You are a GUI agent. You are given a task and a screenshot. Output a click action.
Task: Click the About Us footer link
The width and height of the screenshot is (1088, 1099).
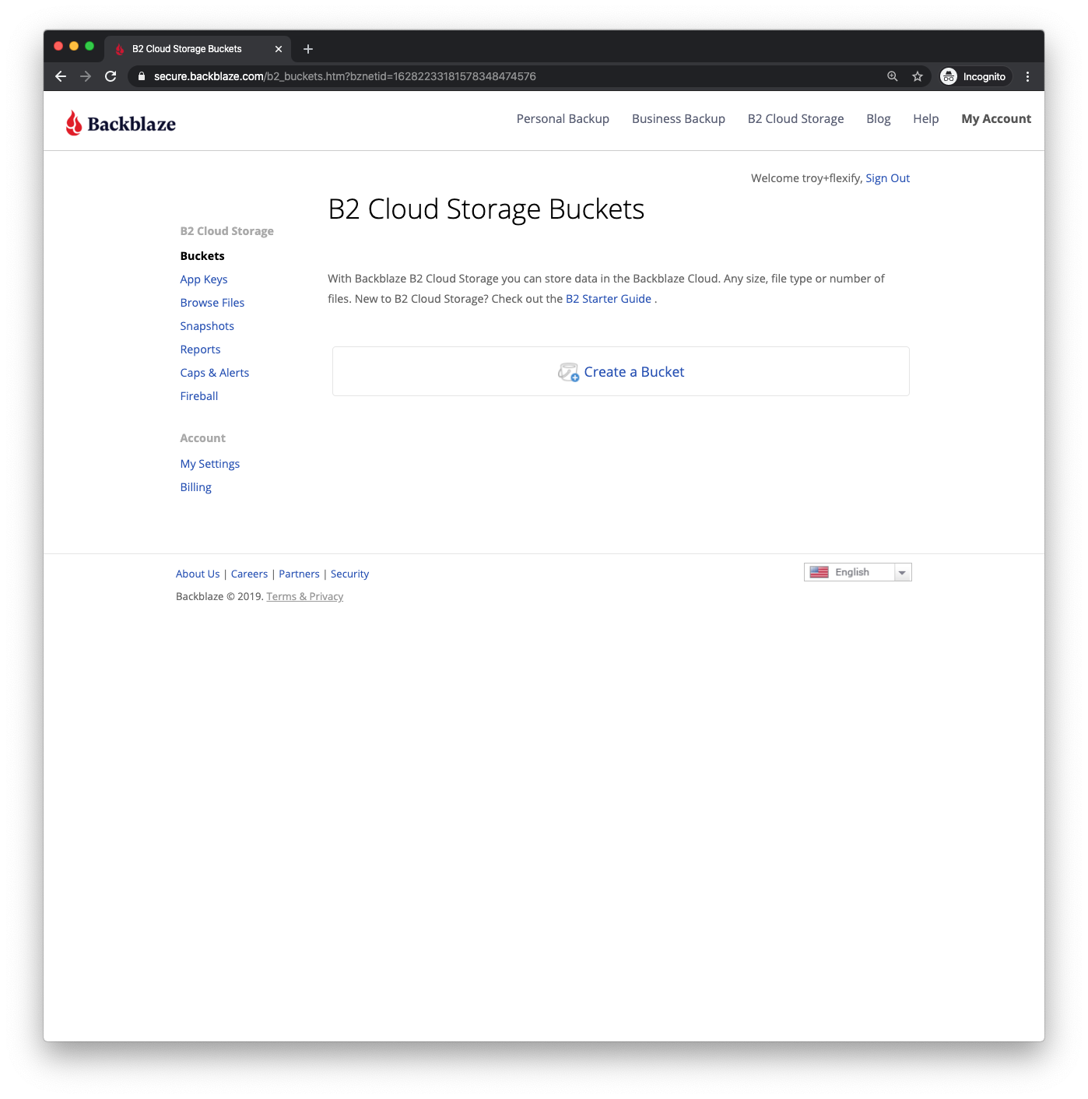click(x=198, y=574)
